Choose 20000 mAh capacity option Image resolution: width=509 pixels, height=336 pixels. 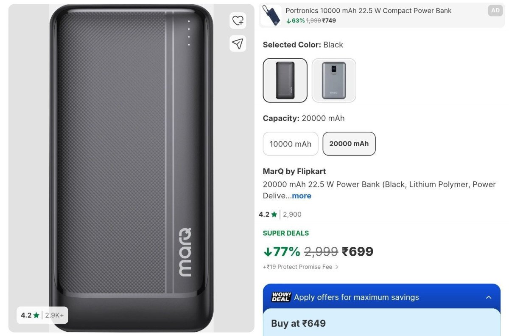point(349,144)
